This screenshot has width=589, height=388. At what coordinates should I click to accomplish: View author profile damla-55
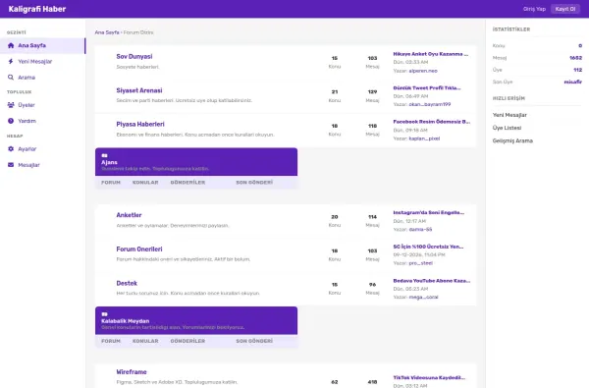pos(420,229)
